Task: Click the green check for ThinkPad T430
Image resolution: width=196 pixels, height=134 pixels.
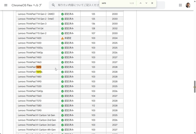Action: pos(62,43)
